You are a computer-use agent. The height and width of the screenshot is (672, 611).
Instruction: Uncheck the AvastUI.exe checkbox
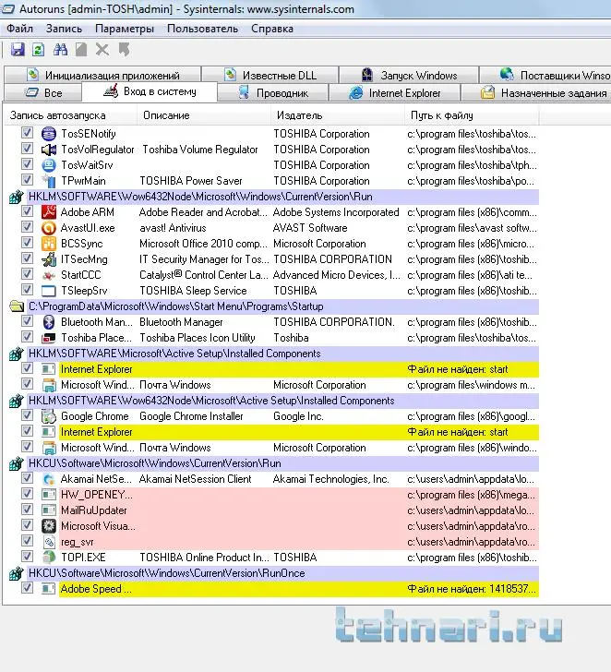[x=27, y=227]
